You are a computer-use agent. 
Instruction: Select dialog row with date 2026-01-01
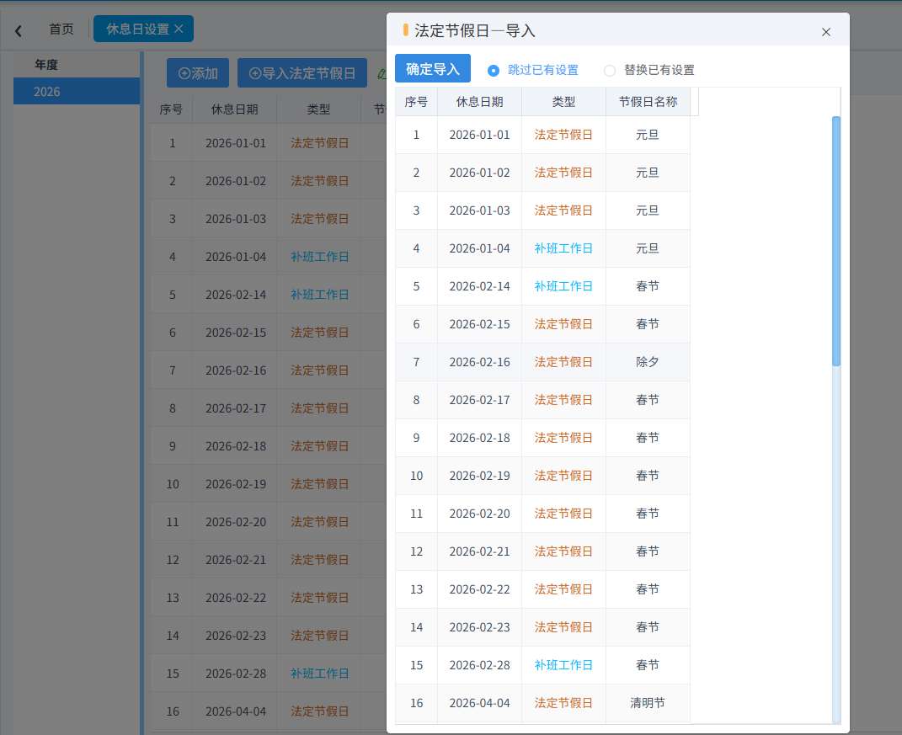[x=542, y=135]
